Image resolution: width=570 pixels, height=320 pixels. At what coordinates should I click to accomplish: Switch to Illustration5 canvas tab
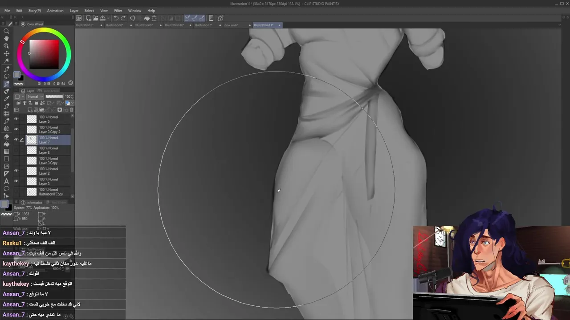click(x=85, y=25)
